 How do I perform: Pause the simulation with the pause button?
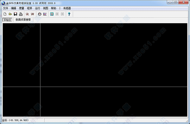click(62, 14)
